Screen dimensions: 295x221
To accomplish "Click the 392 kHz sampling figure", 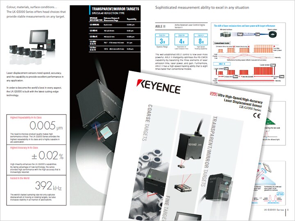I will point(48,186).
